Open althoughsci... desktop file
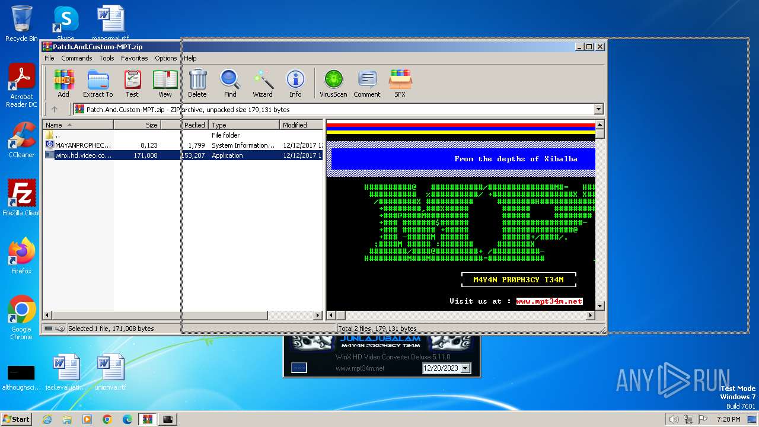 point(21,377)
